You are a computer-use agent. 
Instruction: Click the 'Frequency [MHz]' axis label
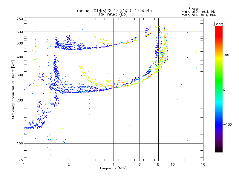[113, 168]
